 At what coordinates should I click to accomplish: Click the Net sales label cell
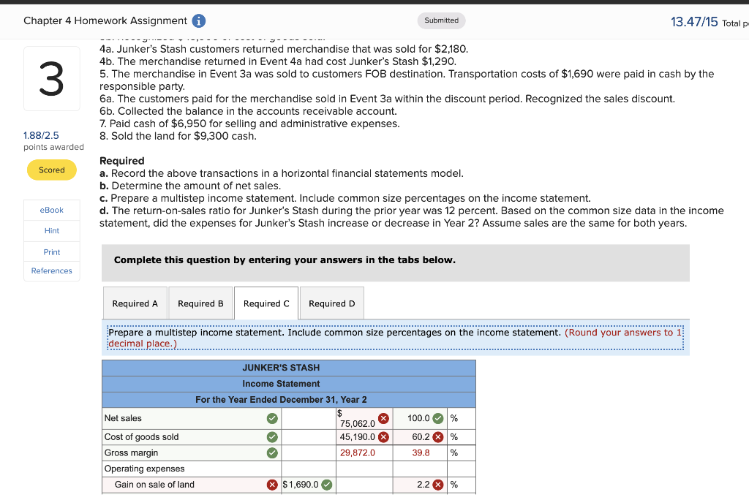point(192,418)
